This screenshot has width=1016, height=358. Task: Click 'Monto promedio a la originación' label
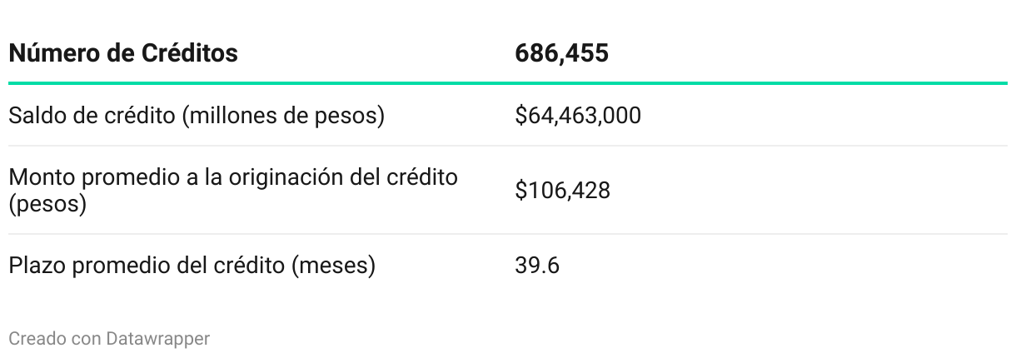232,178
